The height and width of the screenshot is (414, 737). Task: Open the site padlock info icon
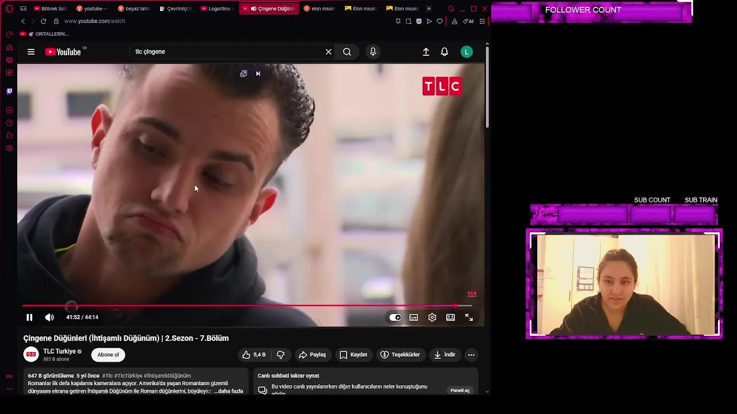coord(56,21)
